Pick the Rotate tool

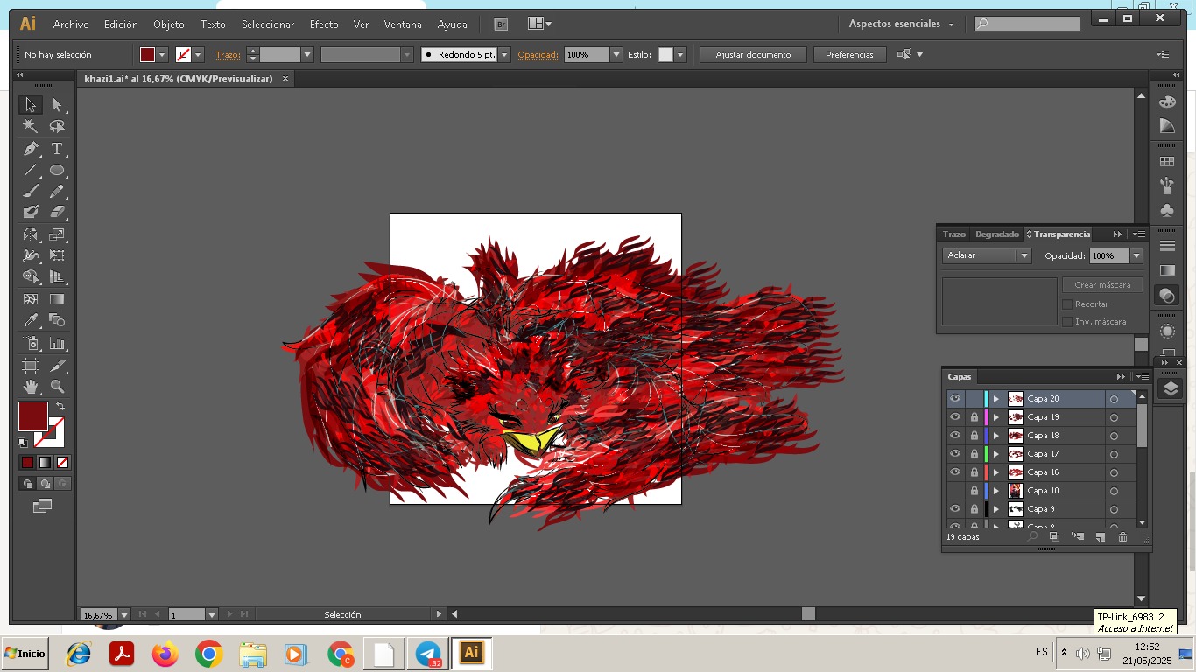coord(31,234)
